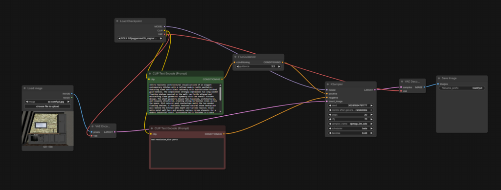Screen dimensions: 501x190
Task: Click the conditioning input port on FluxGuidance
Action: pos(234,63)
